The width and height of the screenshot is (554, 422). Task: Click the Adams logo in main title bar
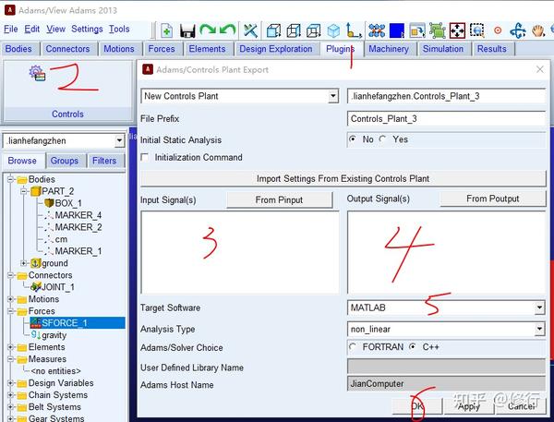pos(9,10)
